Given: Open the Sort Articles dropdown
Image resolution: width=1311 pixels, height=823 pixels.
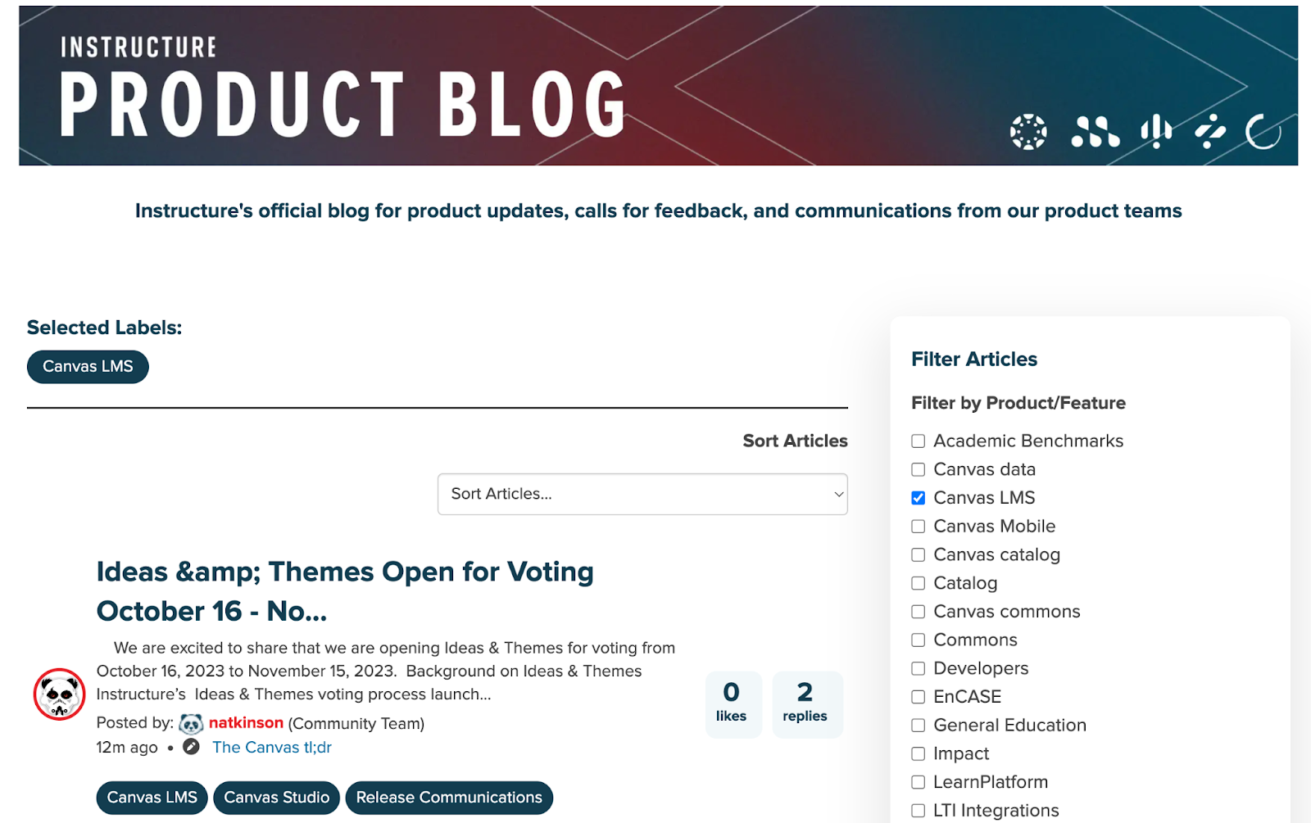Looking at the screenshot, I should point(642,494).
